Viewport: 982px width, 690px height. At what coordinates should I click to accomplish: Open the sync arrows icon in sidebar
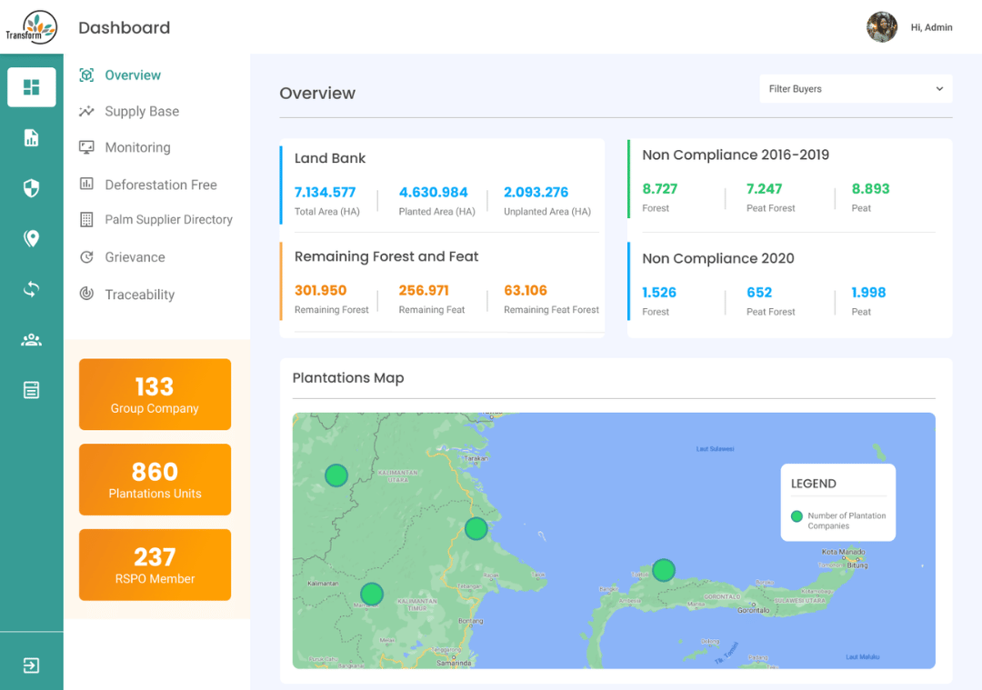[32, 289]
